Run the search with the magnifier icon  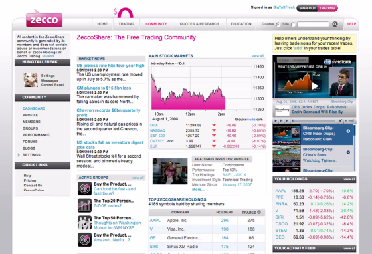(x=335, y=24)
